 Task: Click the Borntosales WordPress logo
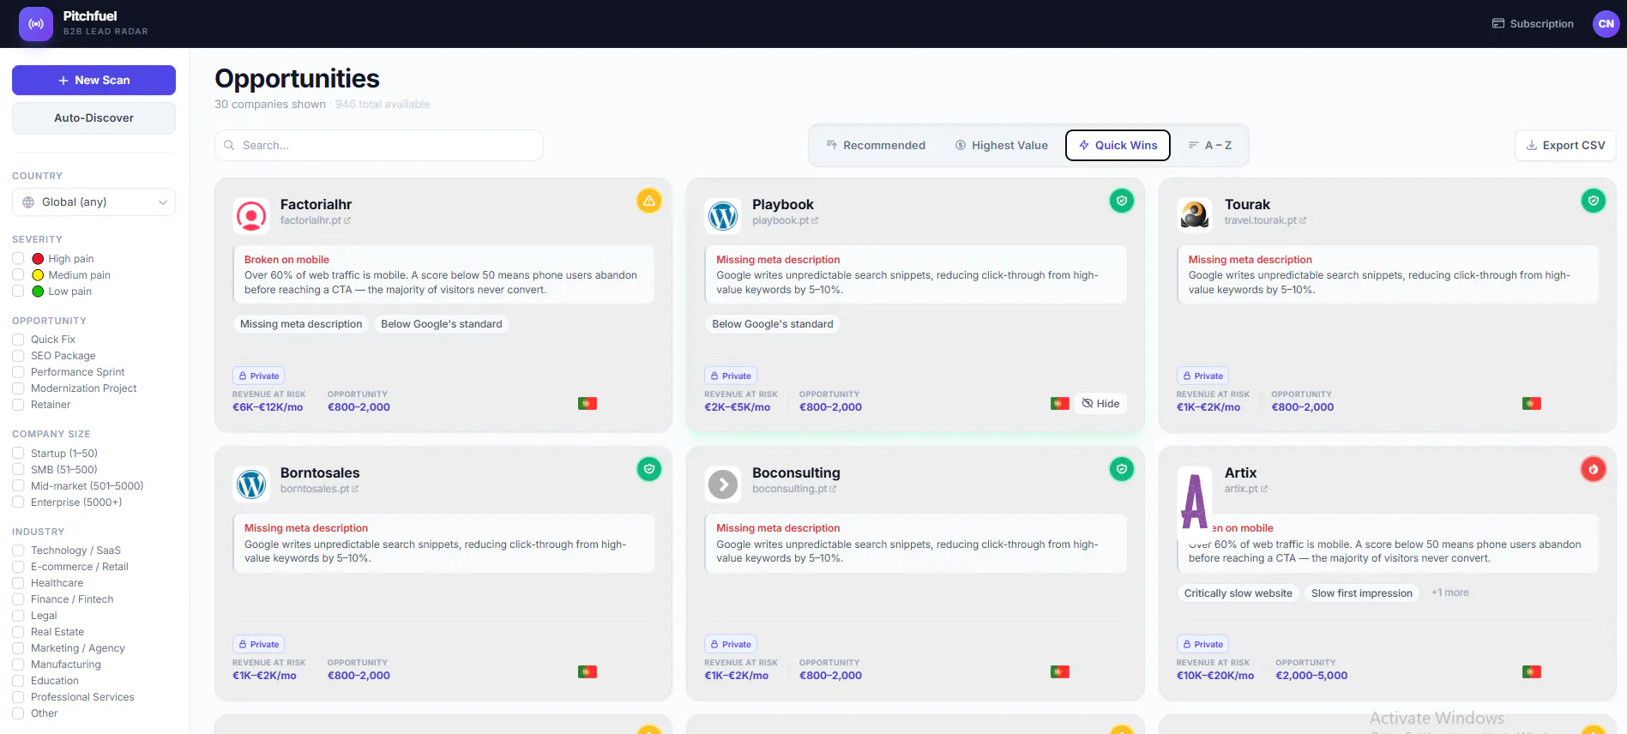(251, 484)
